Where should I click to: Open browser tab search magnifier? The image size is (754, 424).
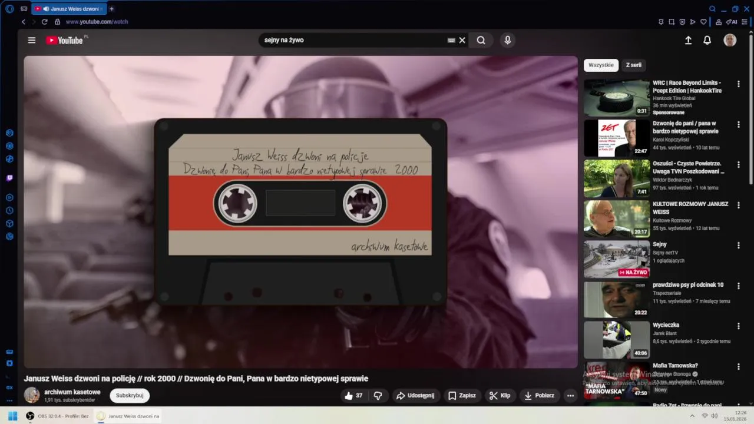[x=712, y=9]
